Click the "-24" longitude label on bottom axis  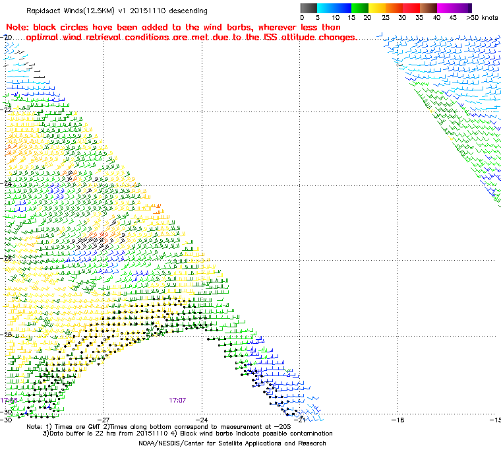202,420
